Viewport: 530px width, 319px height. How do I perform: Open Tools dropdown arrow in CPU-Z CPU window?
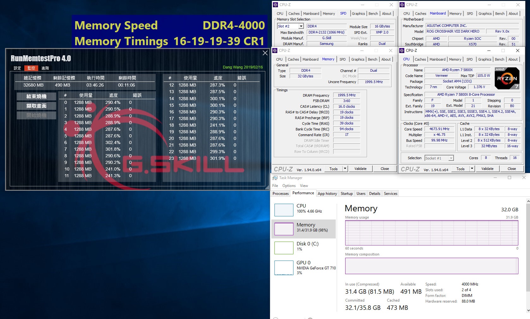[472, 169]
